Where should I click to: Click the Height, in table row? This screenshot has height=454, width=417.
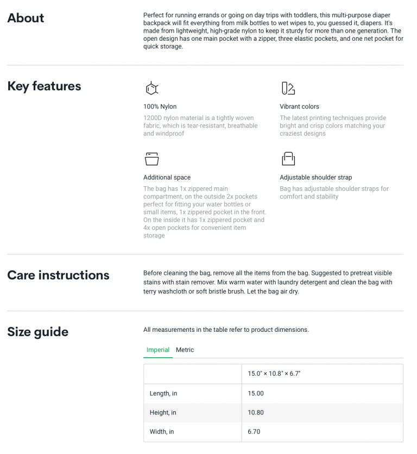coord(273,413)
